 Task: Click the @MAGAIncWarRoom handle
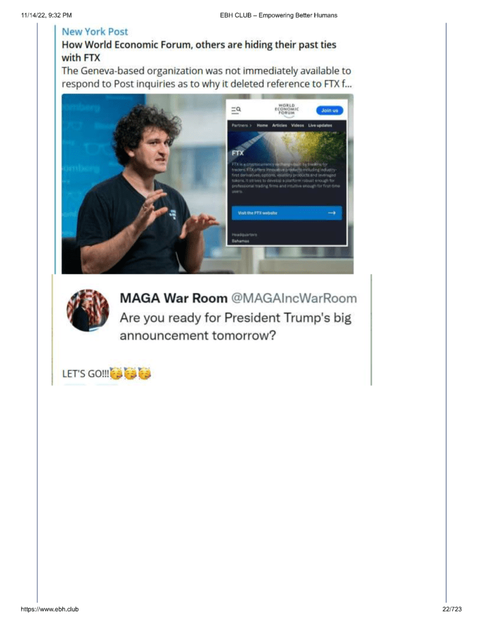[294, 298]
